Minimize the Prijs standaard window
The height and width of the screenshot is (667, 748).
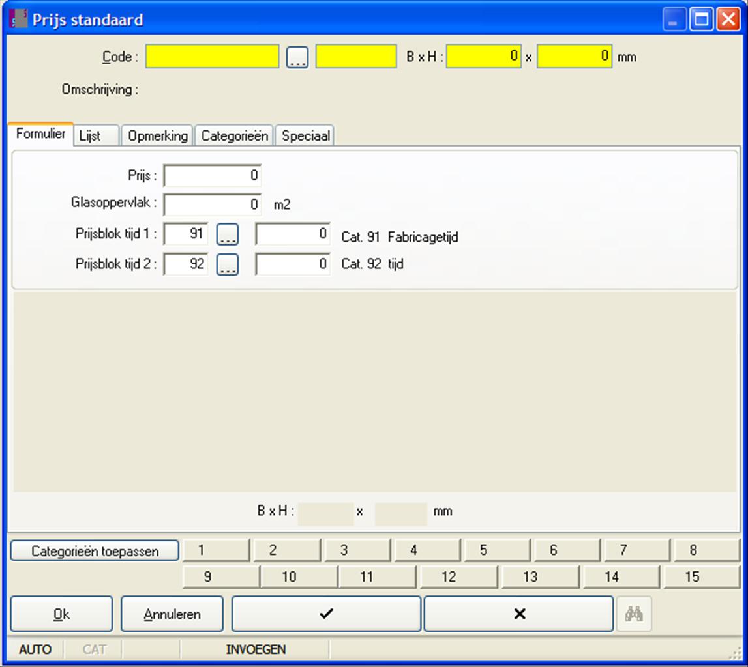tap(674, 20)
